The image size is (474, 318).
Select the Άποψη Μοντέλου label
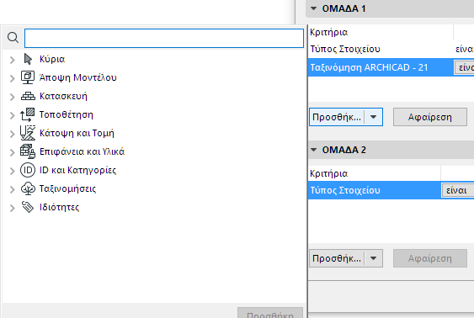coord(78,77)
